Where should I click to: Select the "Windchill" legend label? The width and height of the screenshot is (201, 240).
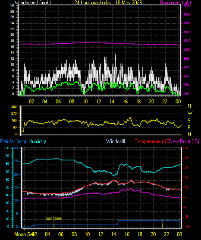[x=115, y=141]
